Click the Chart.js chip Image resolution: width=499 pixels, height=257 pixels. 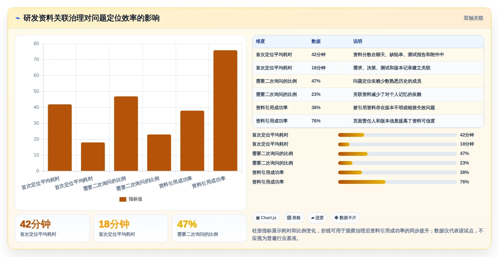click(266, 218)
